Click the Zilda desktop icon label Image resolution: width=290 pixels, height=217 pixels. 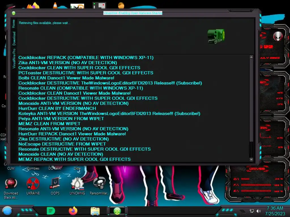coord(77,168)
